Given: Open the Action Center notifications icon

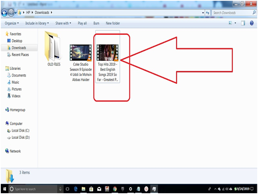Looking at the screenshot, I should click(x=252, y=189).
